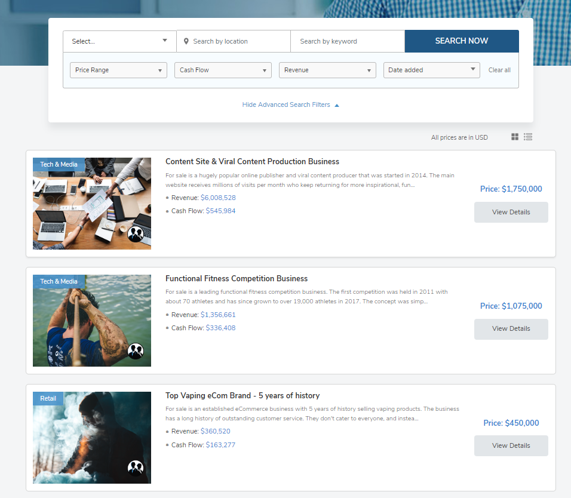The width and height of the screenshot is (571, 498).
Task: Click Cash Flow value $336,408
Action: (x=220, y=328)
